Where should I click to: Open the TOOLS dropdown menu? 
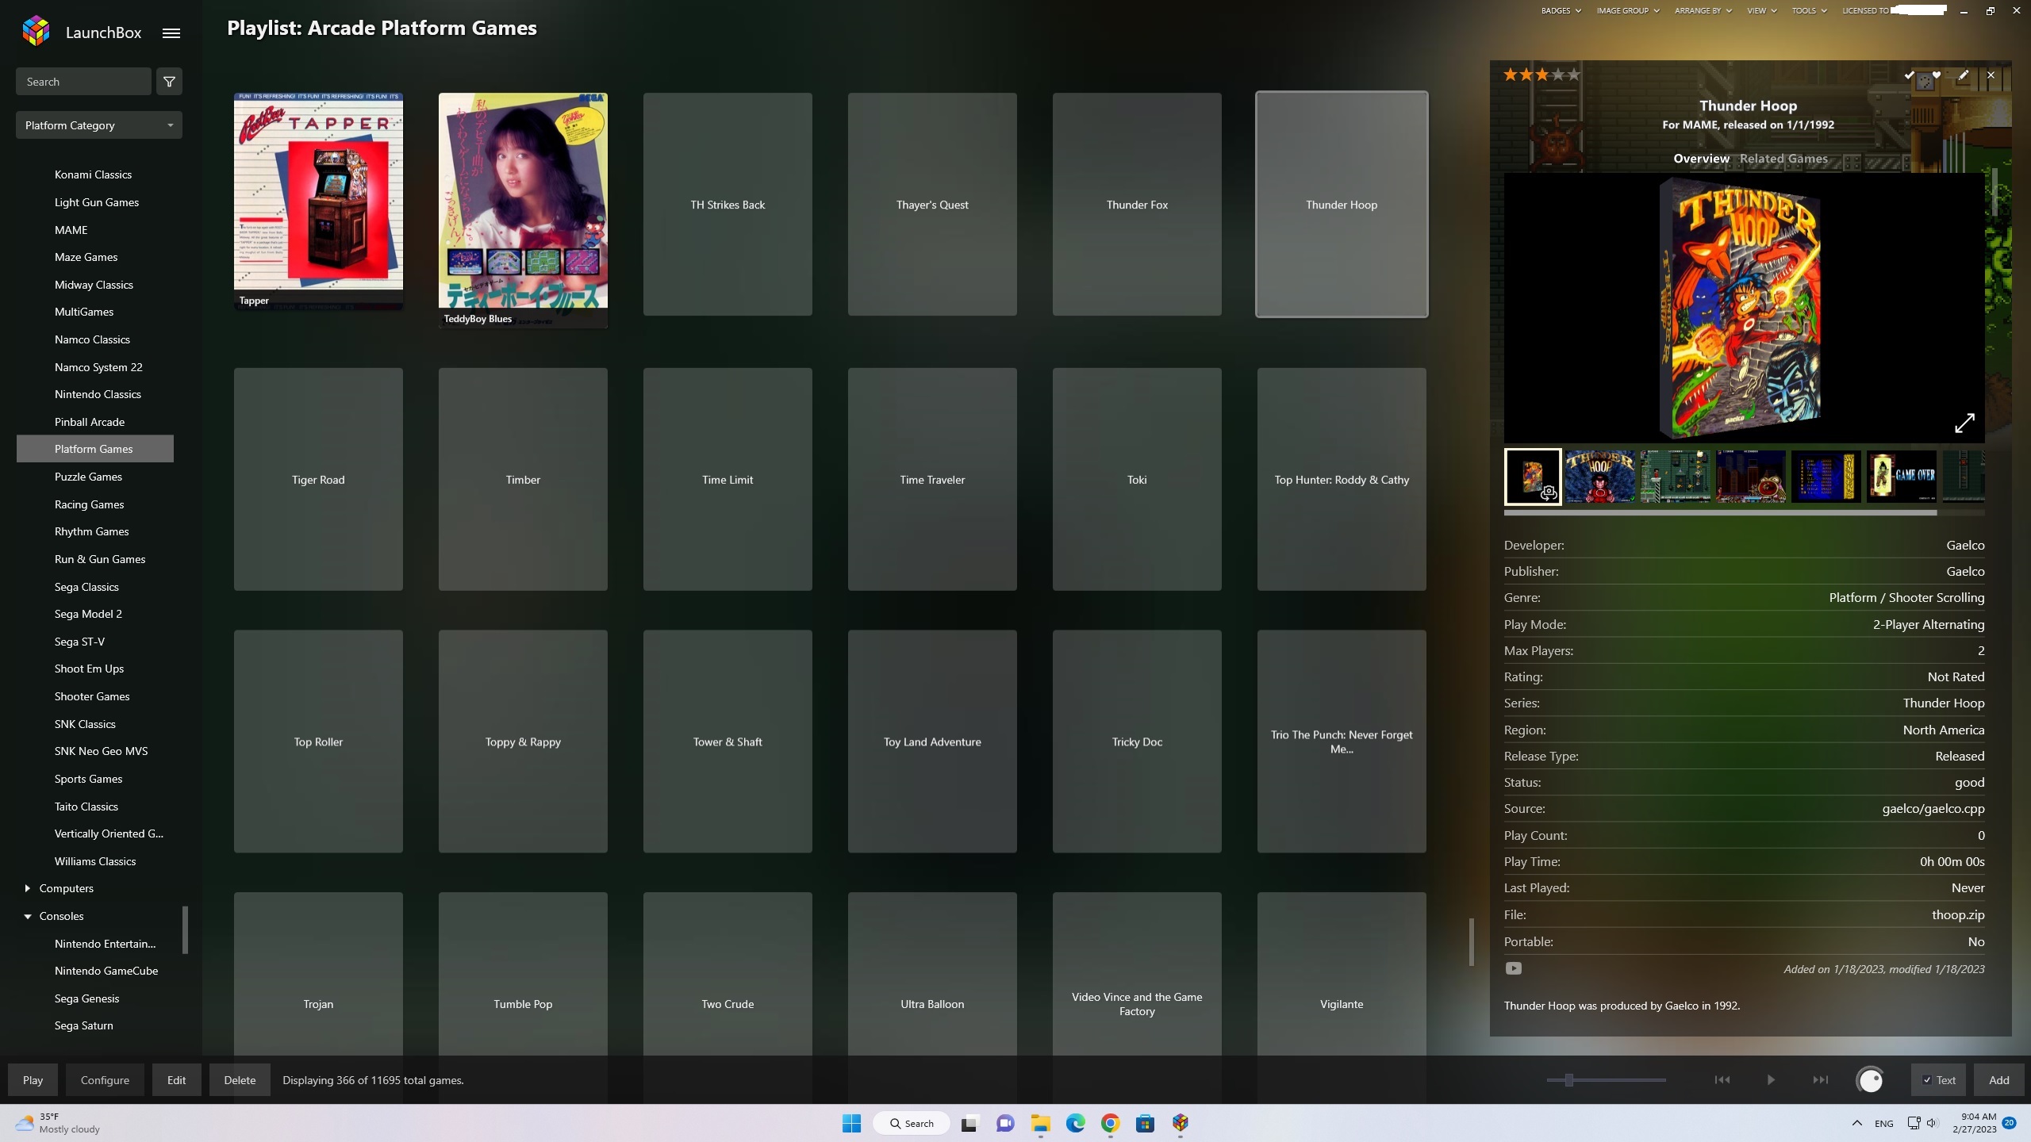tap(1809, 10)
